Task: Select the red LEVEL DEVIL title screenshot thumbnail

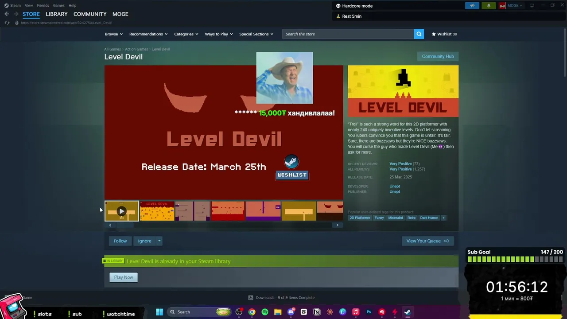Action: 157,211
